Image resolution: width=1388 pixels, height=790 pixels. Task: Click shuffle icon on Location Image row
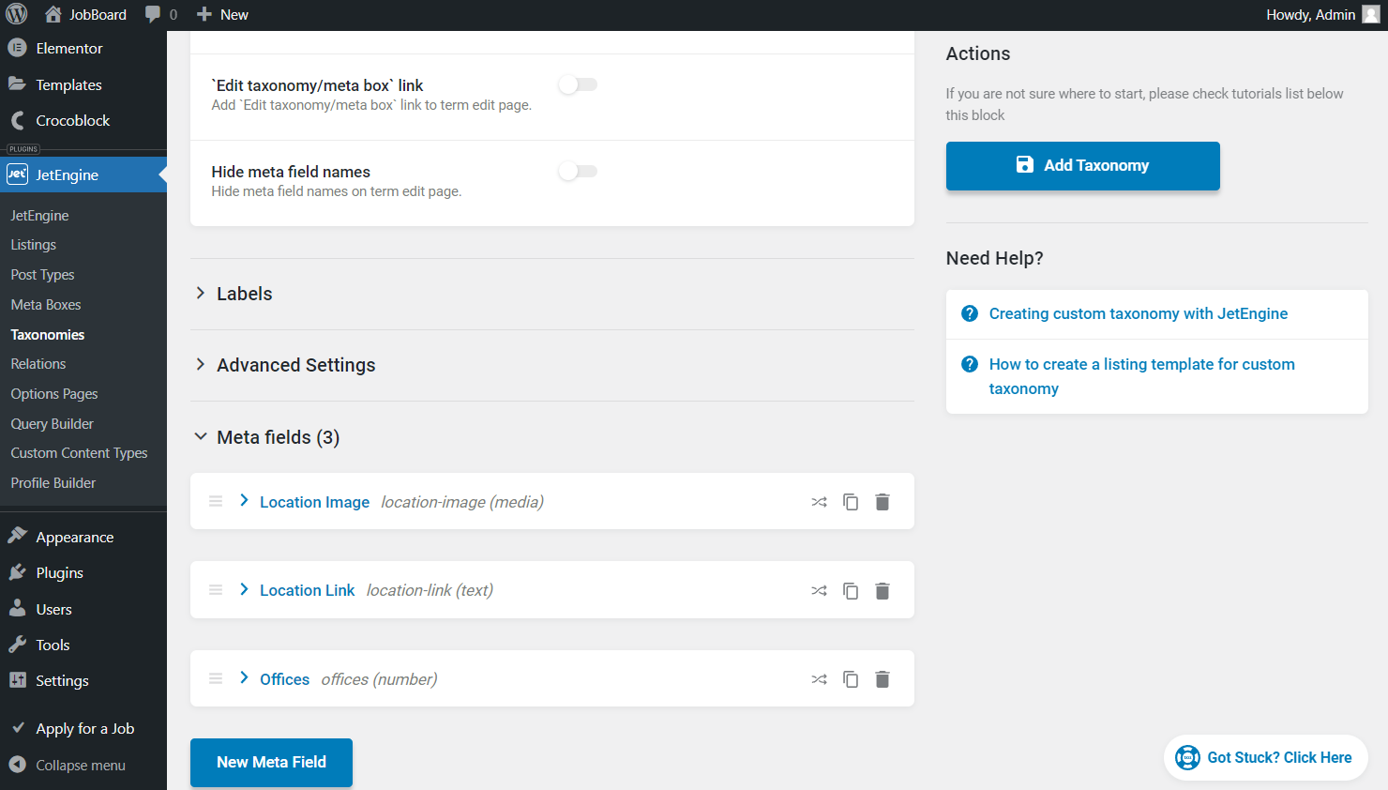[x=819, y=502]
